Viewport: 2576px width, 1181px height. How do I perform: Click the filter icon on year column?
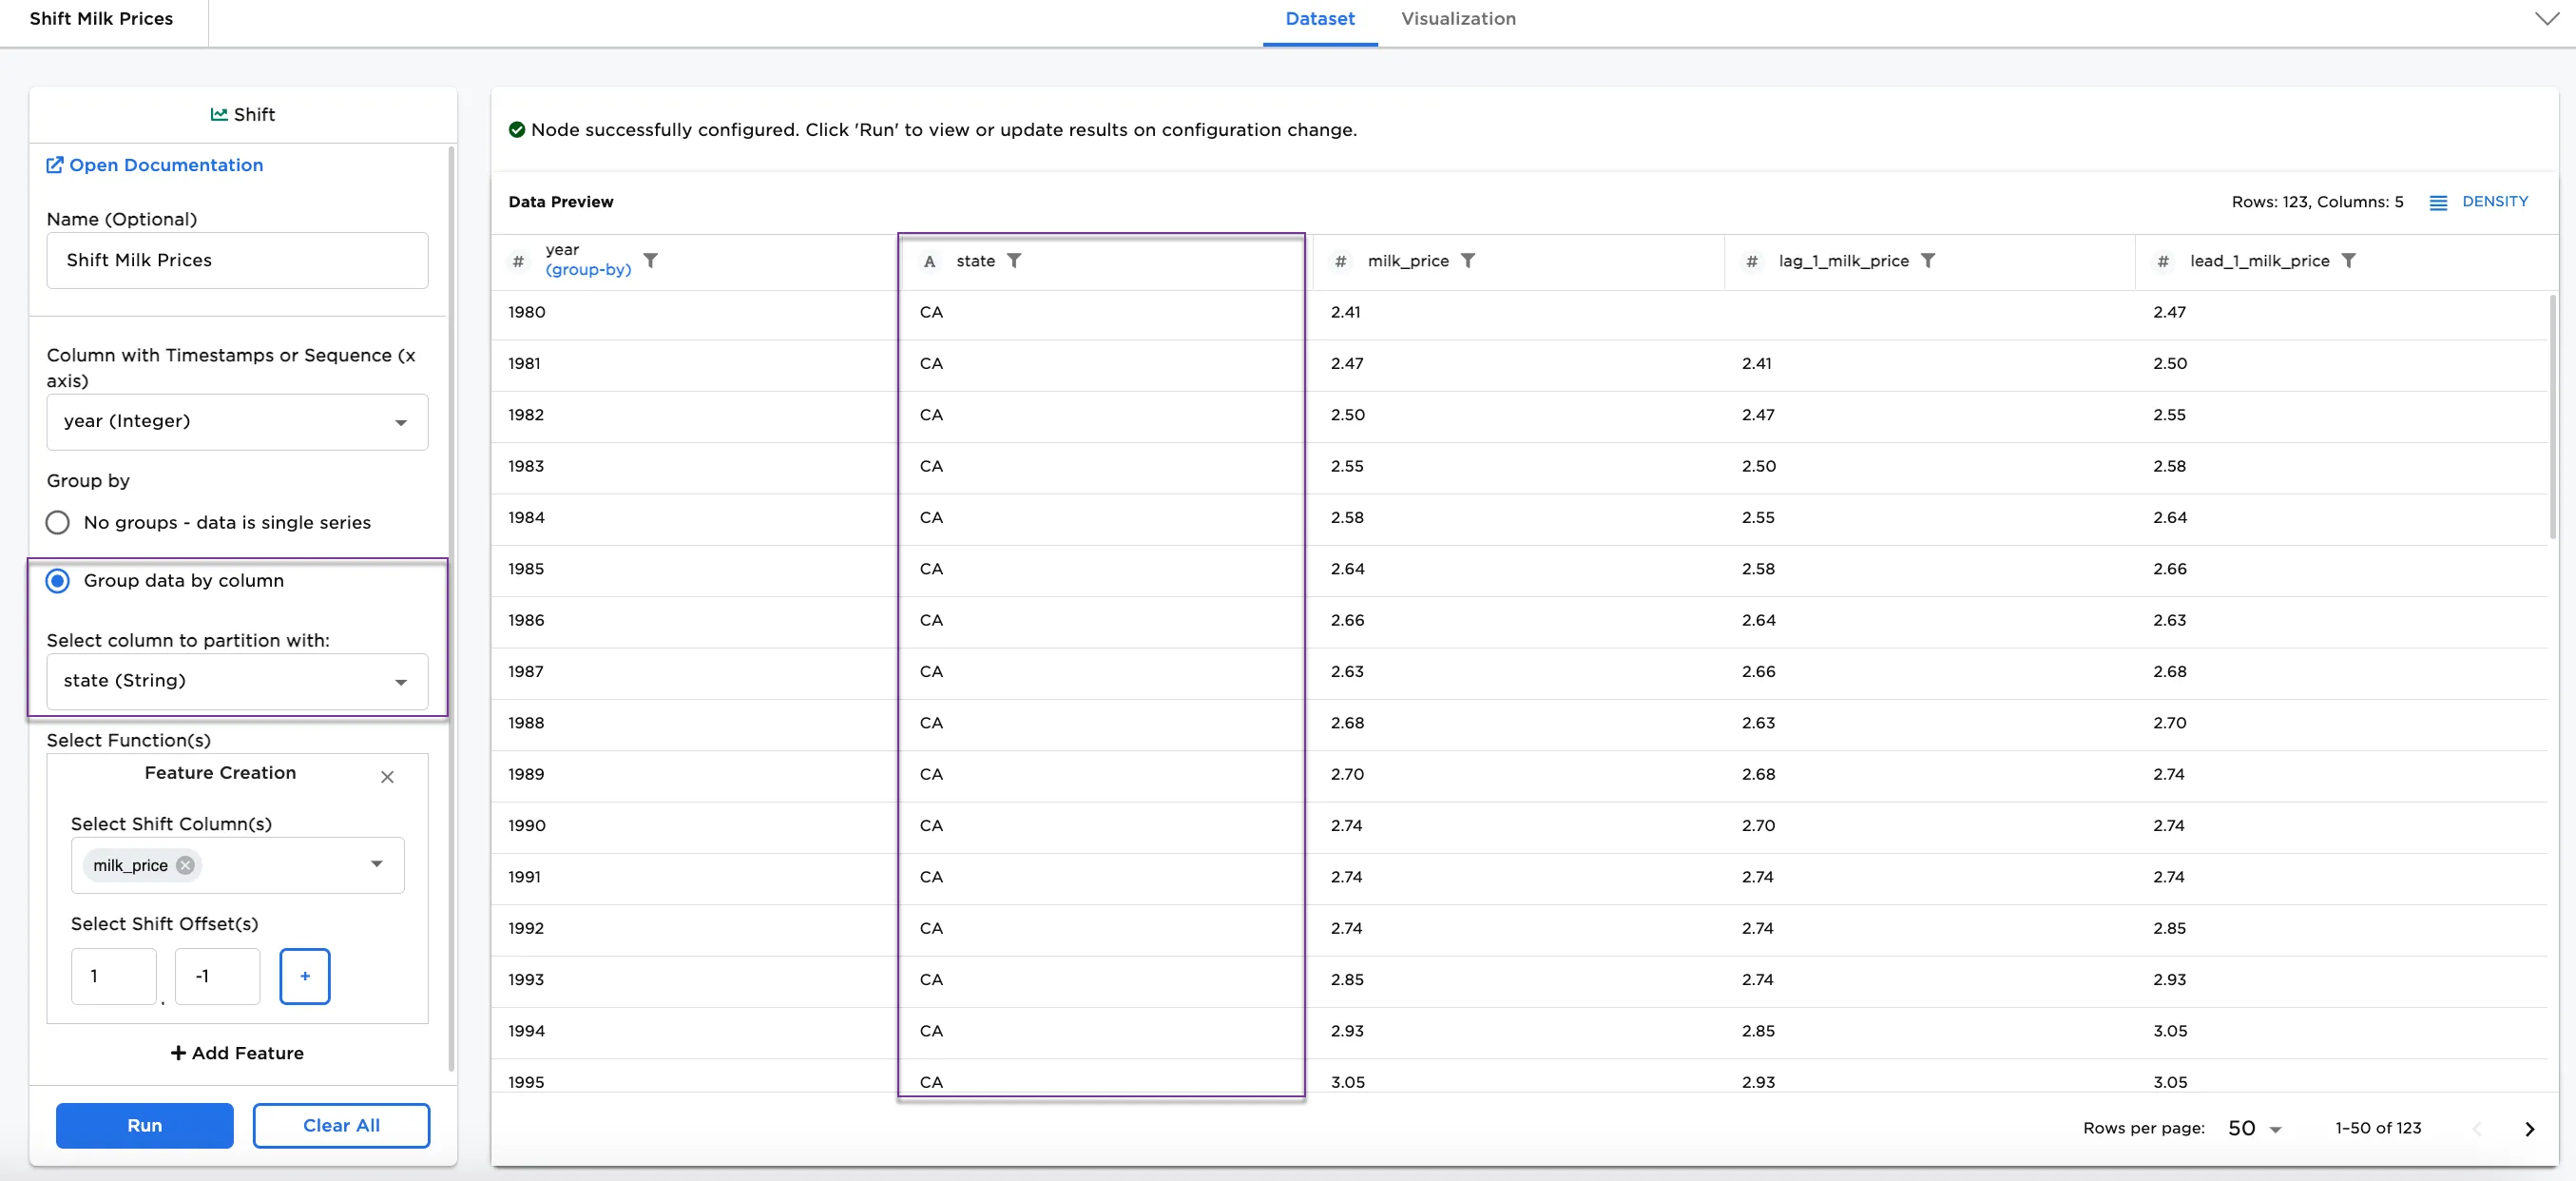tap(650, 260)
